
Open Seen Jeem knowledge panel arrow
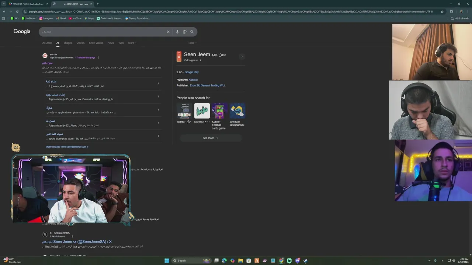pyautogui.click(x=242, y=56)
